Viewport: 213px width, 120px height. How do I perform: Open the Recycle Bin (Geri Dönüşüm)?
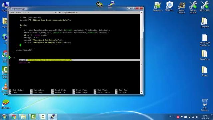205,105
